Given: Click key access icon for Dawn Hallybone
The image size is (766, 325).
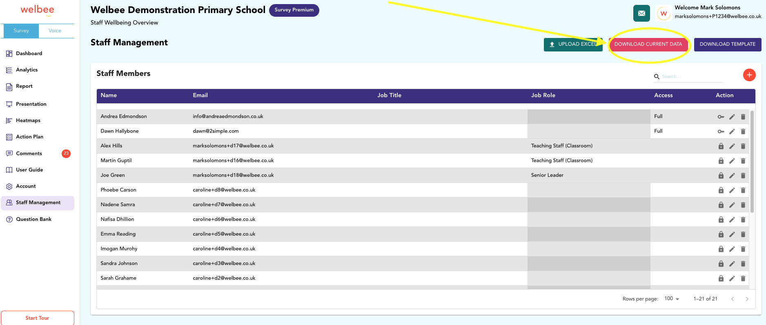Looking at the screenshot, I should click(x=721, y=131).
